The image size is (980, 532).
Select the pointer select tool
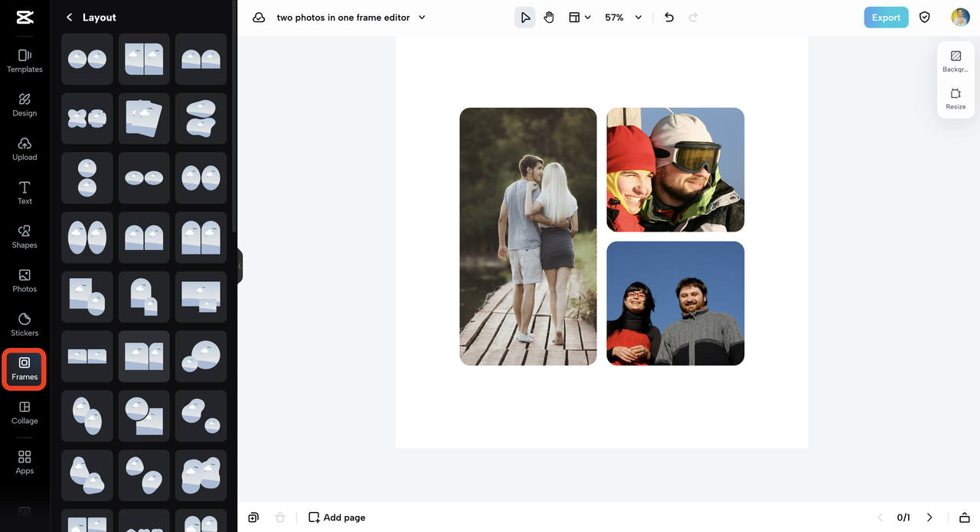[524, 18]
